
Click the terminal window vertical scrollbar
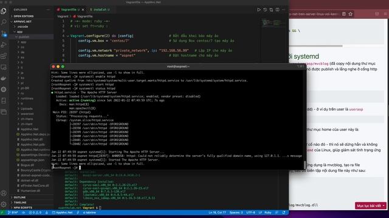305,165
